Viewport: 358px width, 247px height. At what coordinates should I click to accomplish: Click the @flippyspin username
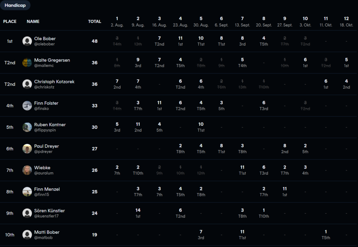coord(45,130)
